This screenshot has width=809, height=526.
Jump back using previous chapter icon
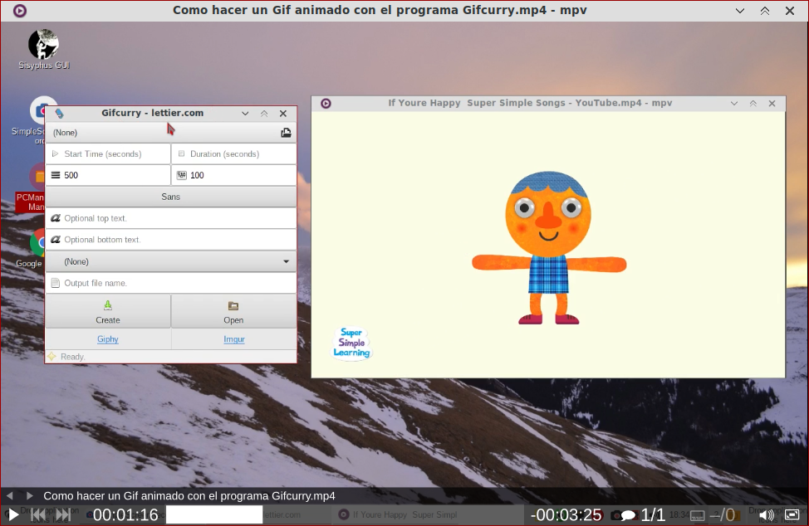click(37, 514)
